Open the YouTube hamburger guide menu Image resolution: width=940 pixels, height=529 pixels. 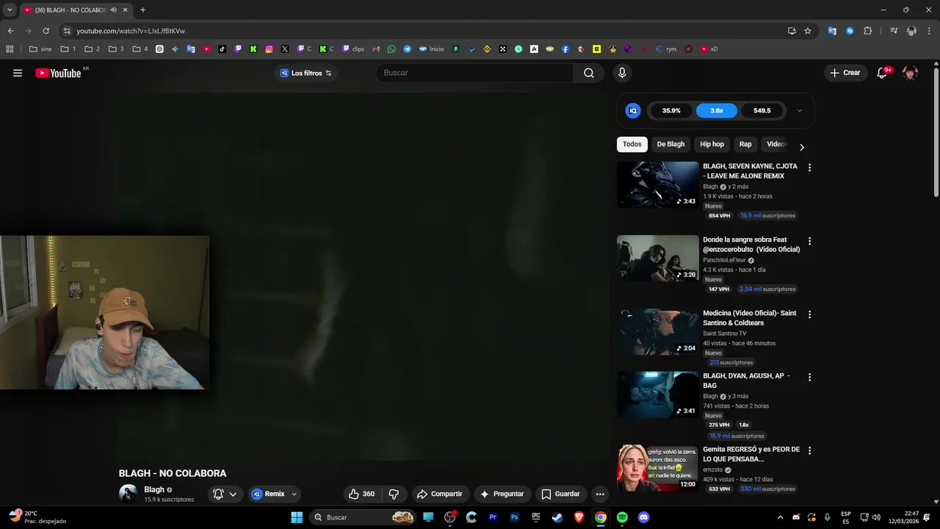18,73
